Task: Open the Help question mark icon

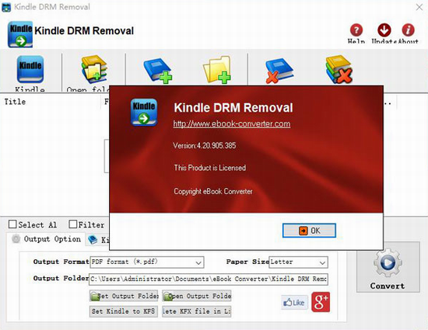Action: (x=356, y=30)
